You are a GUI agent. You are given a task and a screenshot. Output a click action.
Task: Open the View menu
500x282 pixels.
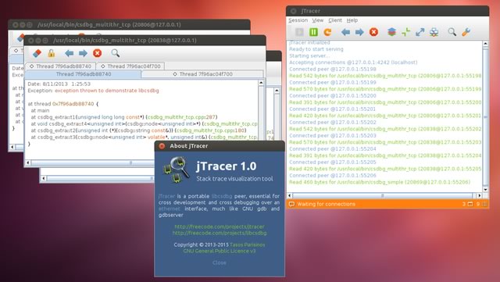(318, 20)
